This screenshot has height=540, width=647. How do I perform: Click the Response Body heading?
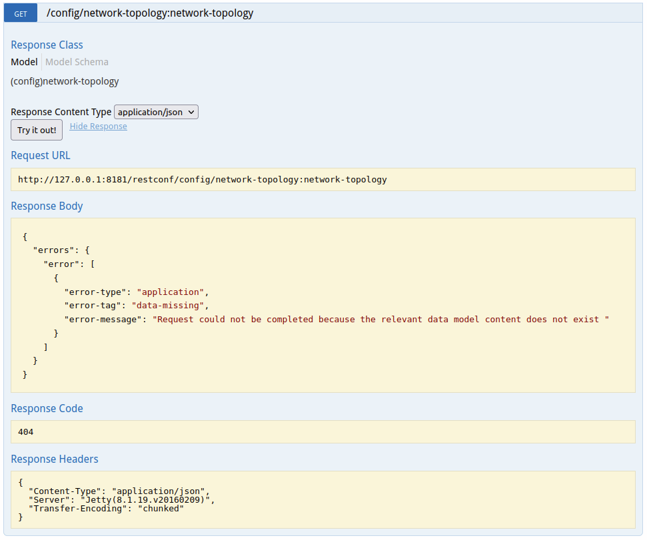click(47, 206)
